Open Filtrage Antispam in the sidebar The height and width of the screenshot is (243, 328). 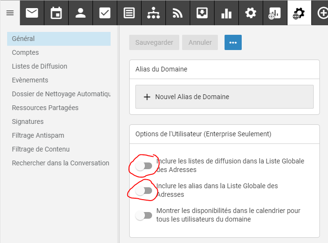[x=38, y=135]
